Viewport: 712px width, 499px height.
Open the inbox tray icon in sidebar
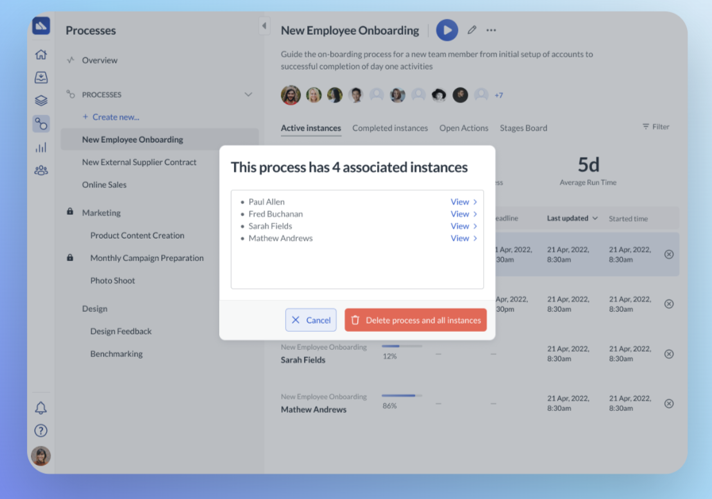click(41, 77)
